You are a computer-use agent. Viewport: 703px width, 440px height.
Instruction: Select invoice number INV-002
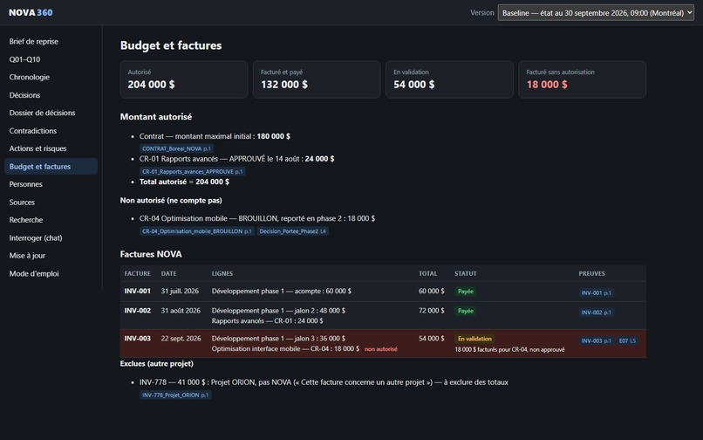(137, 311)
